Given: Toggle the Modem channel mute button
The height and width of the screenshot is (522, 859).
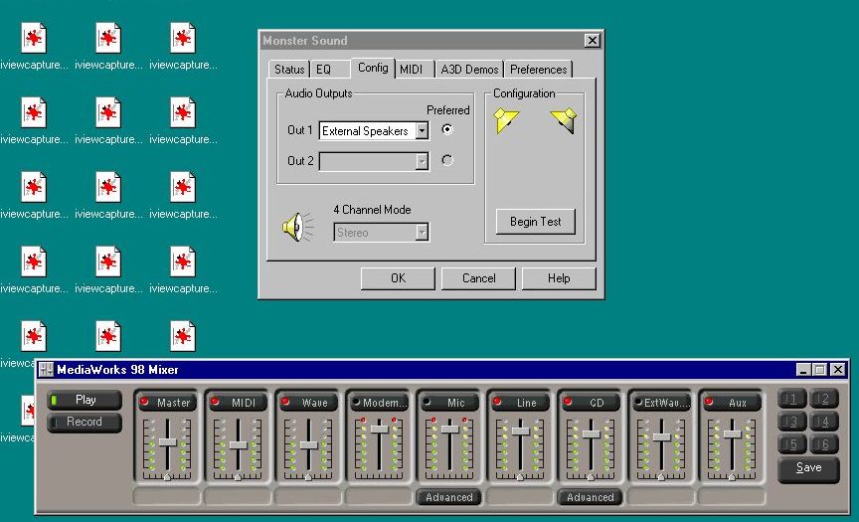Looking at the screenshot, I should click(356, 402).
